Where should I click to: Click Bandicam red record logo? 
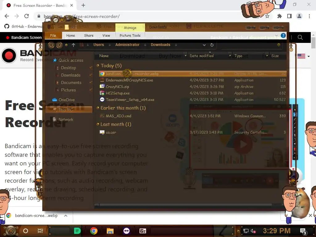(9, 56)
